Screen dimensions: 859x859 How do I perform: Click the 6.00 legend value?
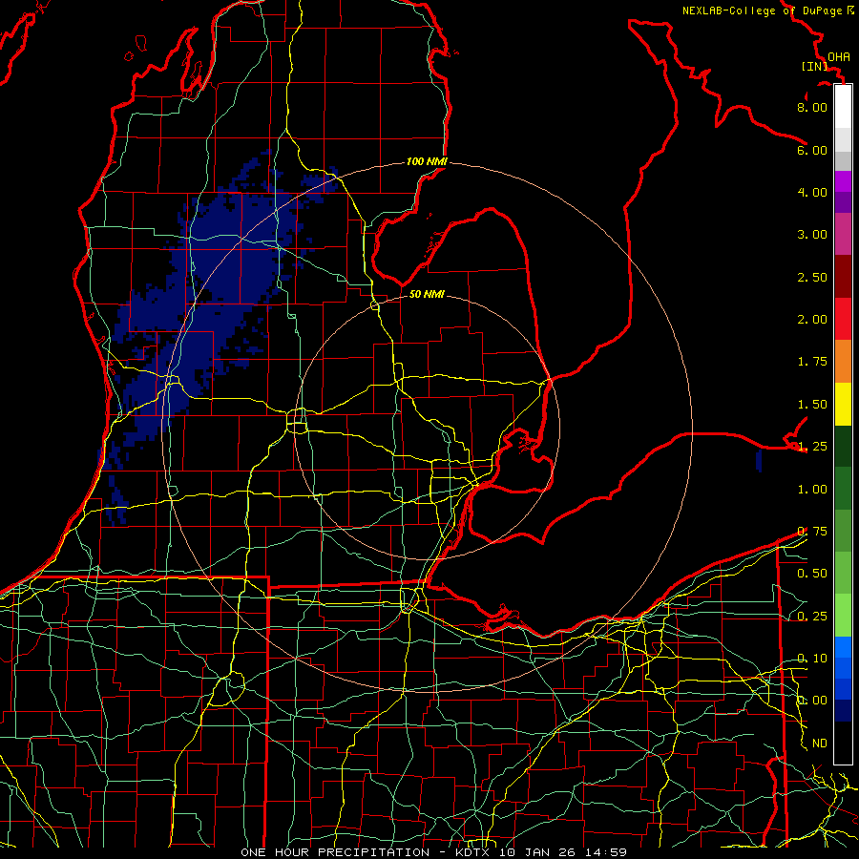tap(812, 150)
